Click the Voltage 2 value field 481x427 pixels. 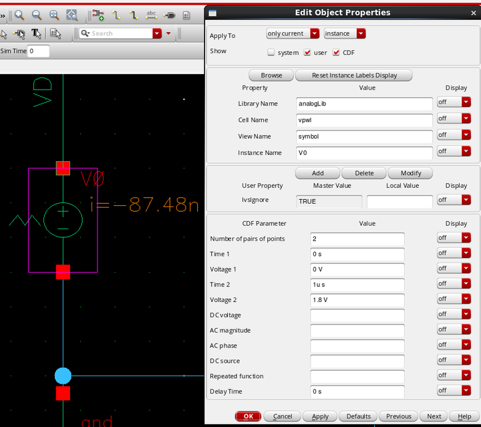click(x=357, y=300)
